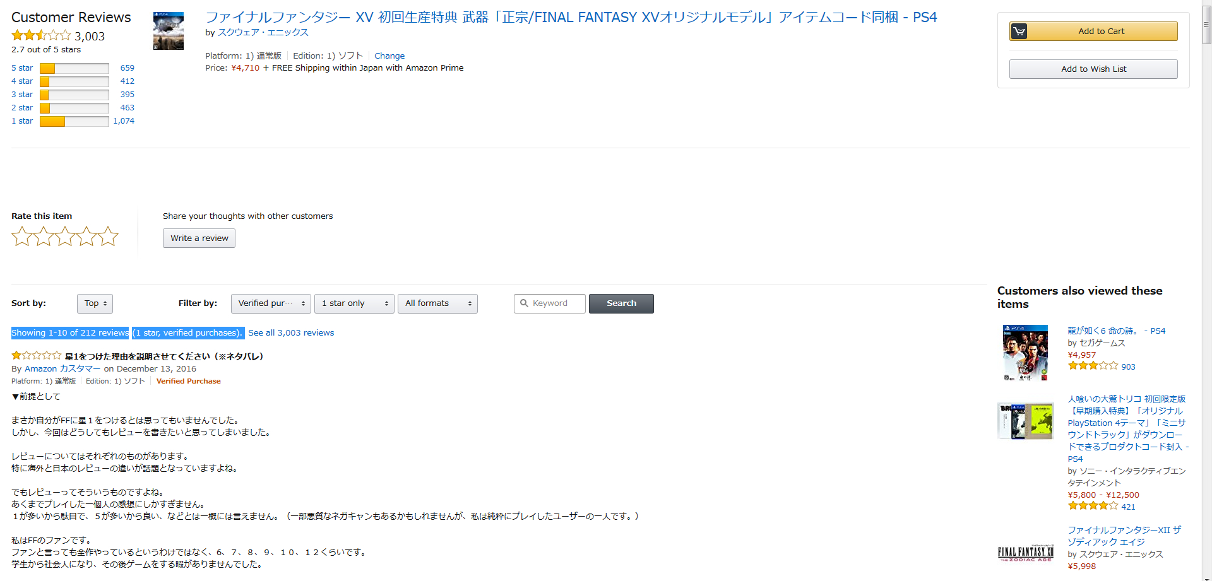Click the shopping cart icon on Add to Cart
This screenshot has width=1212, height=581.
pyautogui.click(x=1019, y=31)
